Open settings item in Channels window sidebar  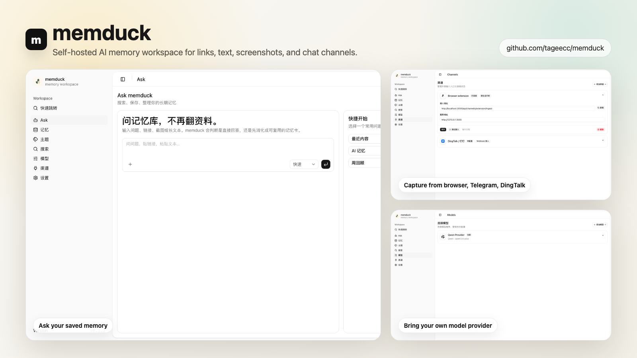[413, 125]
